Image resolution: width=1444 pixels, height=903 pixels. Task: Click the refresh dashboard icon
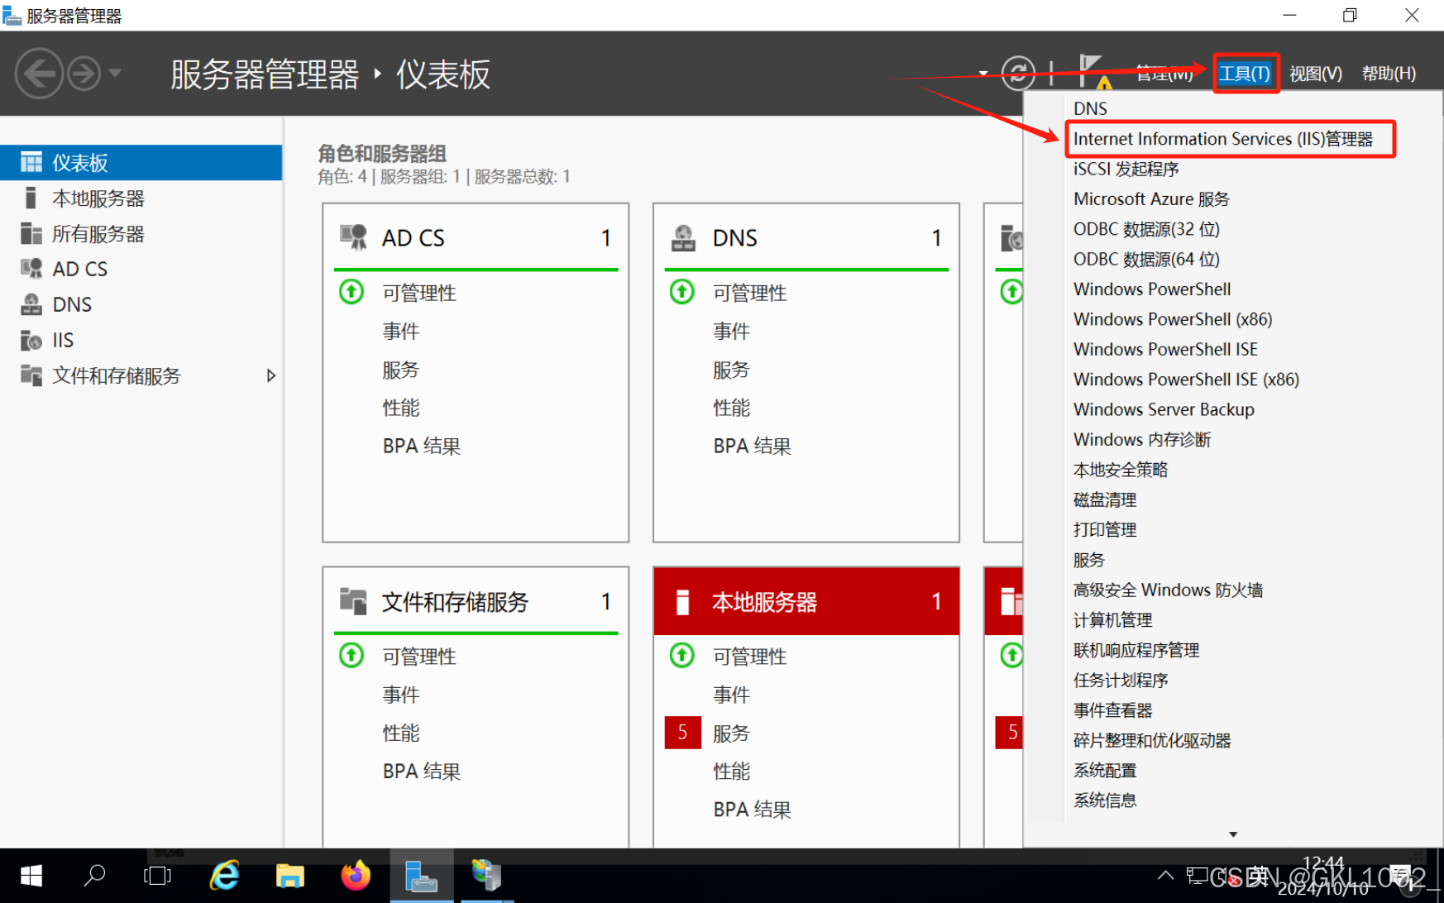click(1018, 73)
